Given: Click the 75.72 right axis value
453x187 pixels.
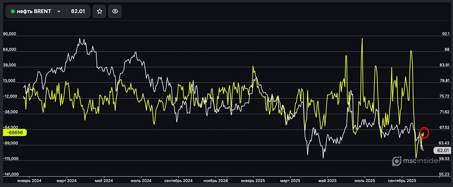Looking at the screenshot, I should click(x=445, y=96).
